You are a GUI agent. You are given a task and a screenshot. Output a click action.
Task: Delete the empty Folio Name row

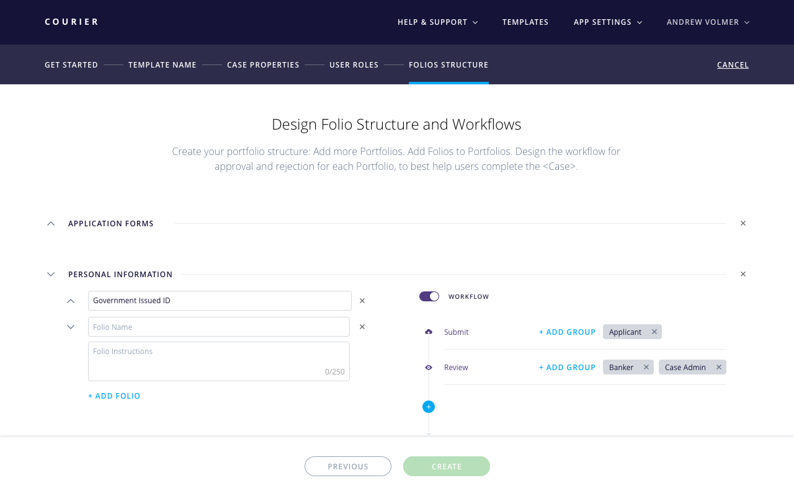(362, 327)
